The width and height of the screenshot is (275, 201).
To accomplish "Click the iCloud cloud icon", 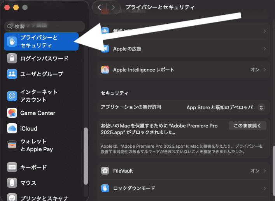I will pyautogui.click(x=12, y=128).
